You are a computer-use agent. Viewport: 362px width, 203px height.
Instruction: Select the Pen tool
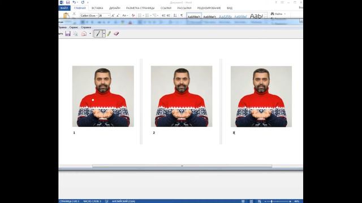(98, 34)
